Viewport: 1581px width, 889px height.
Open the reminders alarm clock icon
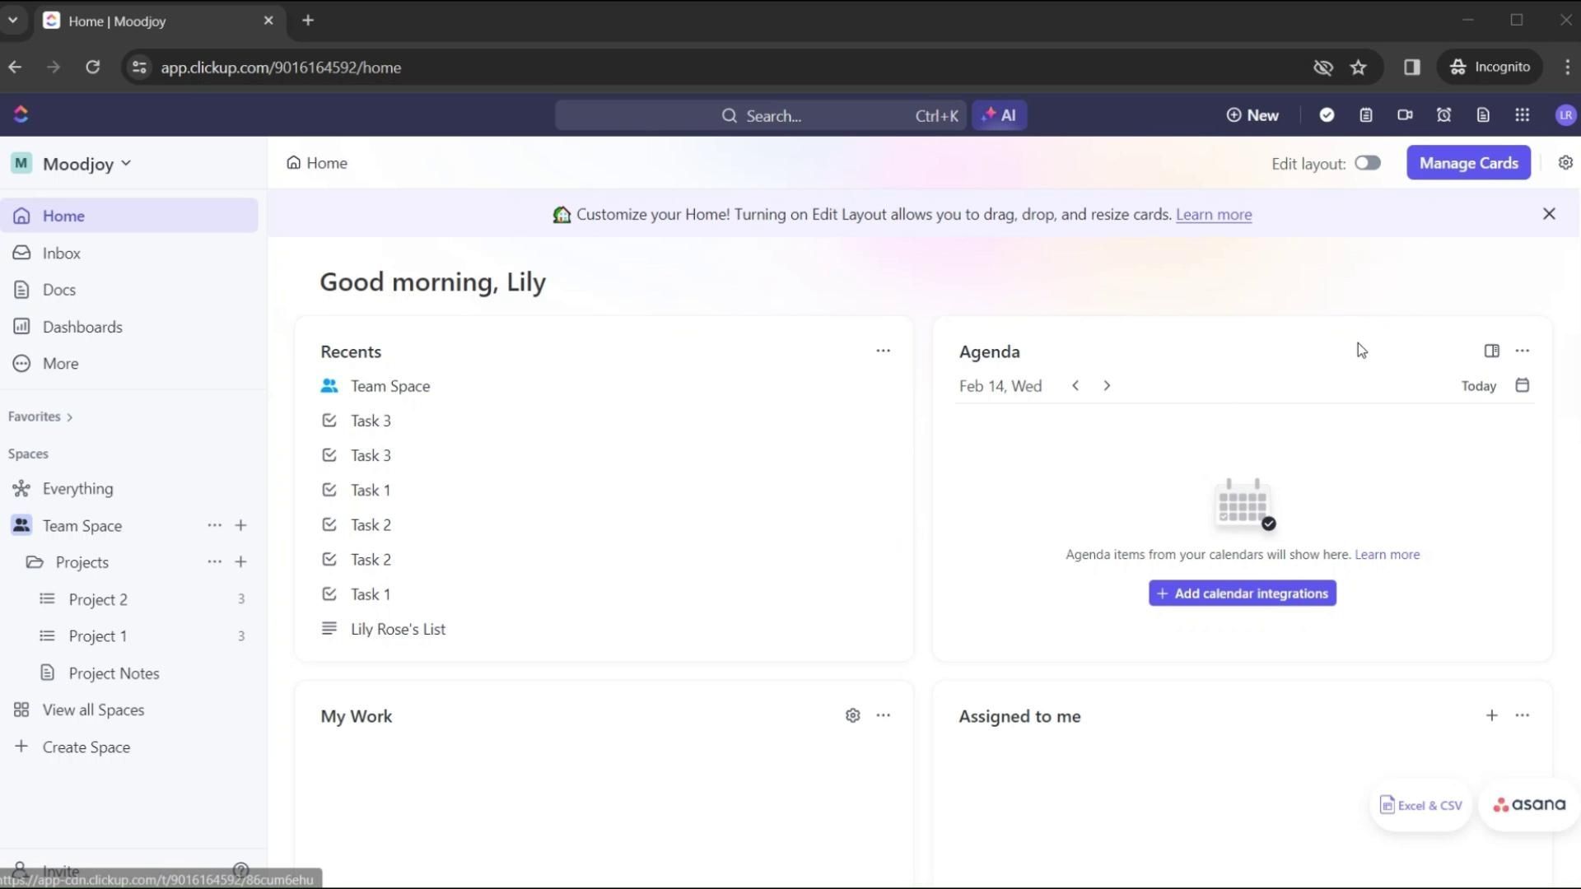(x=1443, y=115)
